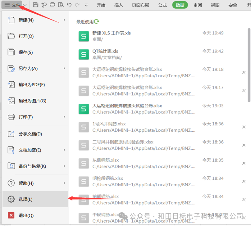This screenshot has height=226, width=251.
Task: Select 输出为图片(G) menu entry
Action: tap(35, 101)
